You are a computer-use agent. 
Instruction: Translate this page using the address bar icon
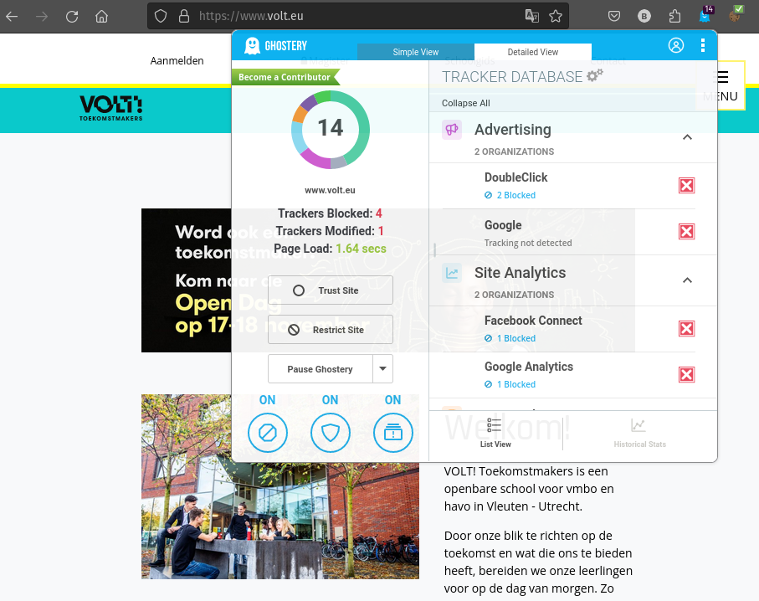(x=532, y=16)
